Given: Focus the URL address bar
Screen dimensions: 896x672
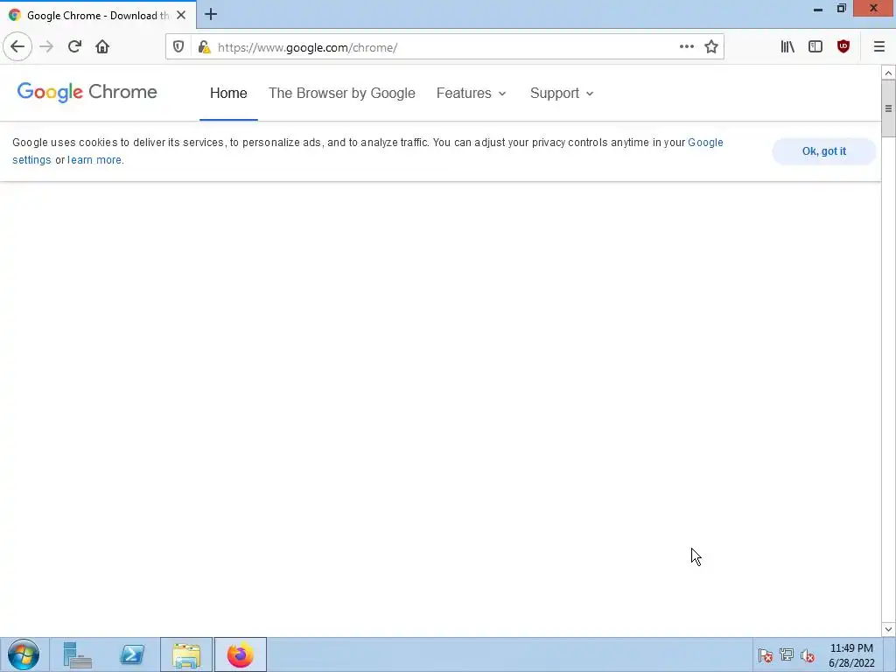Looking at the screenshot, I should point(444,47).
